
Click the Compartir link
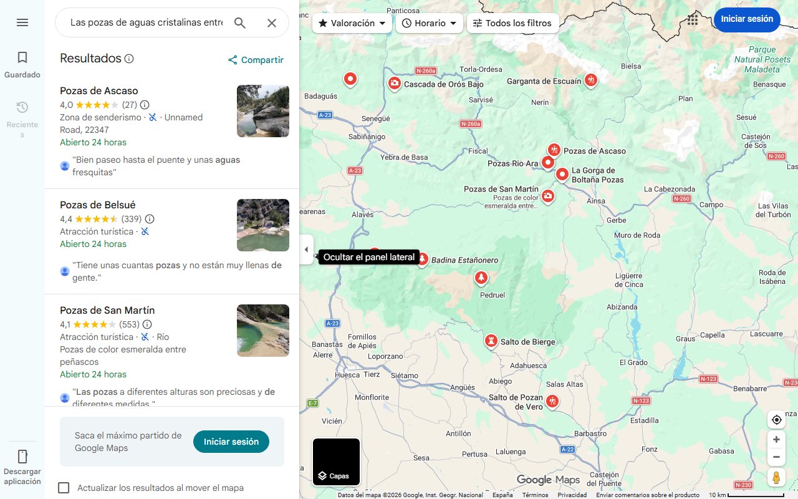click(x=255, y=59)
